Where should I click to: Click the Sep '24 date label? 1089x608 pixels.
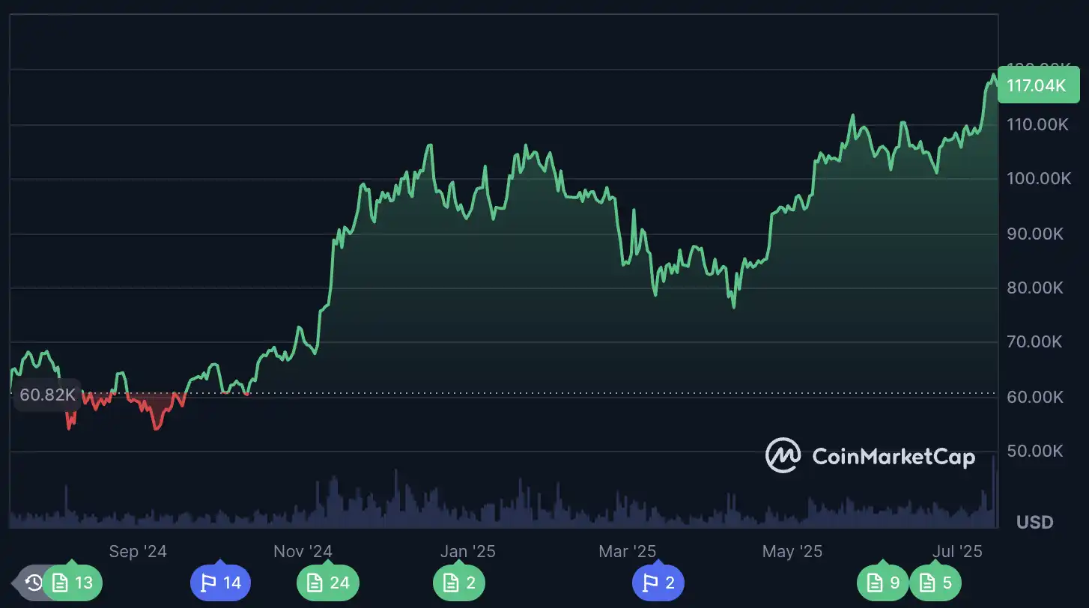tap(138, 552)
